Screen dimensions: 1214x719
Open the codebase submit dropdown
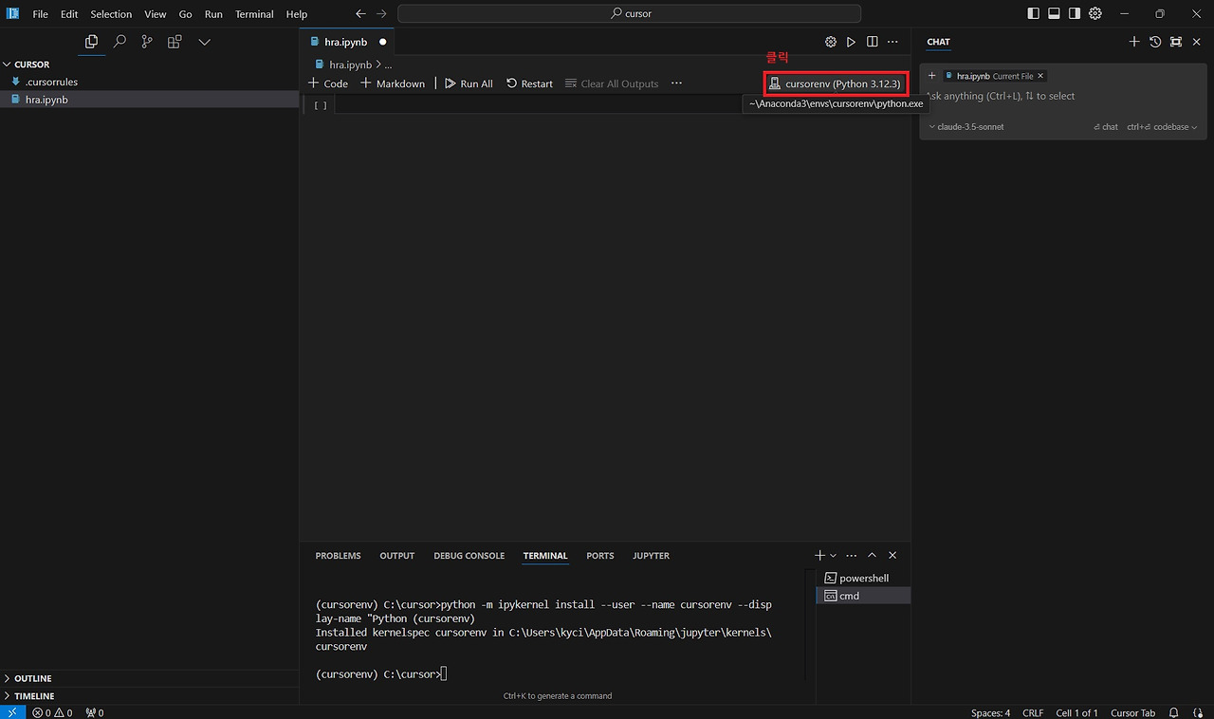[1162, 127]
